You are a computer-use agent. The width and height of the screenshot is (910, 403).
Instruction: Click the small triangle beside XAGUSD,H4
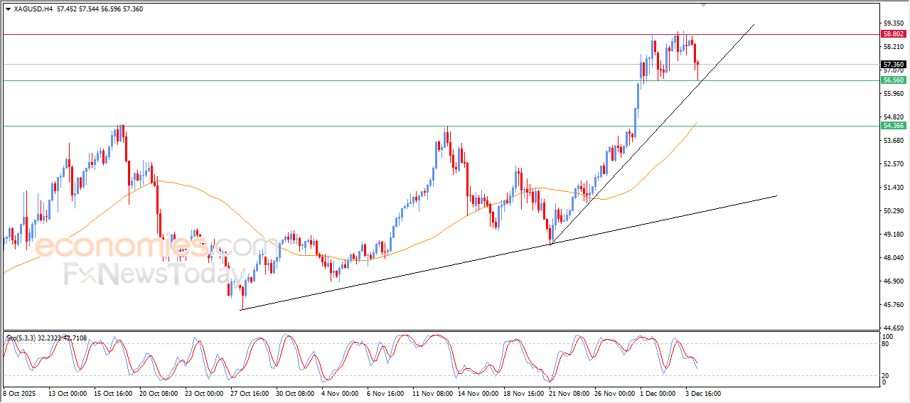(x=8, y=9)
